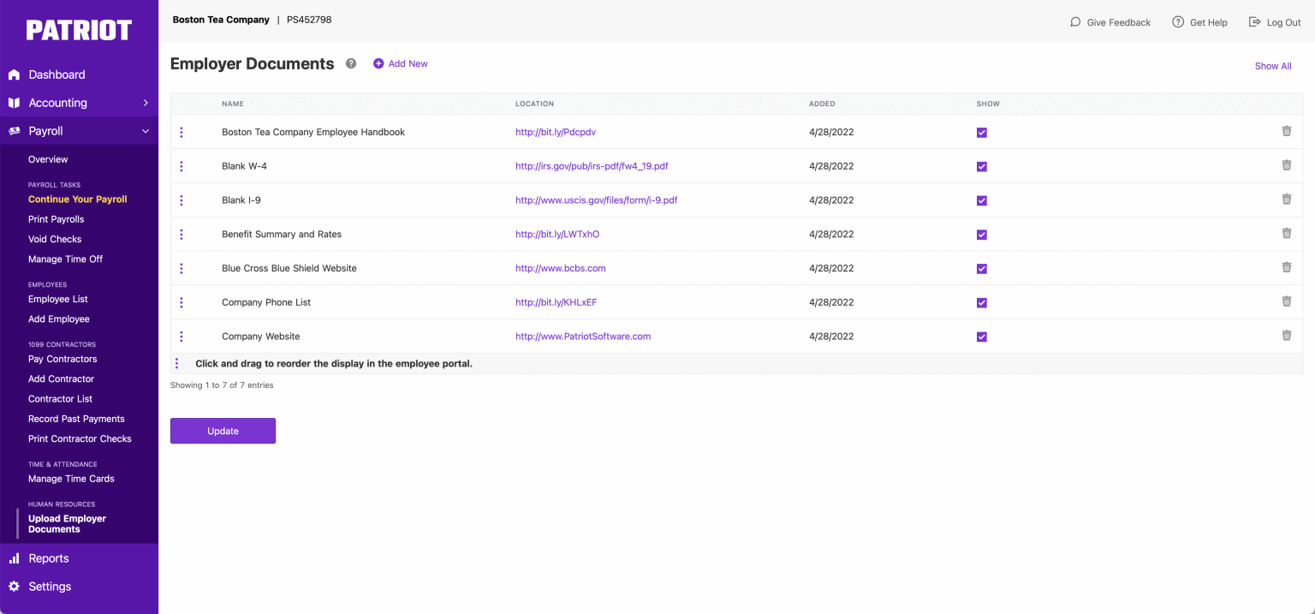
Task: Open http://www.PatriotSoftware.com link
Action: (x=583, y=337)
